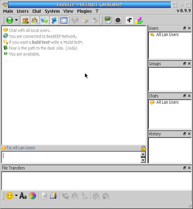Select All Lan Users in Chats panel

point(167,102)
